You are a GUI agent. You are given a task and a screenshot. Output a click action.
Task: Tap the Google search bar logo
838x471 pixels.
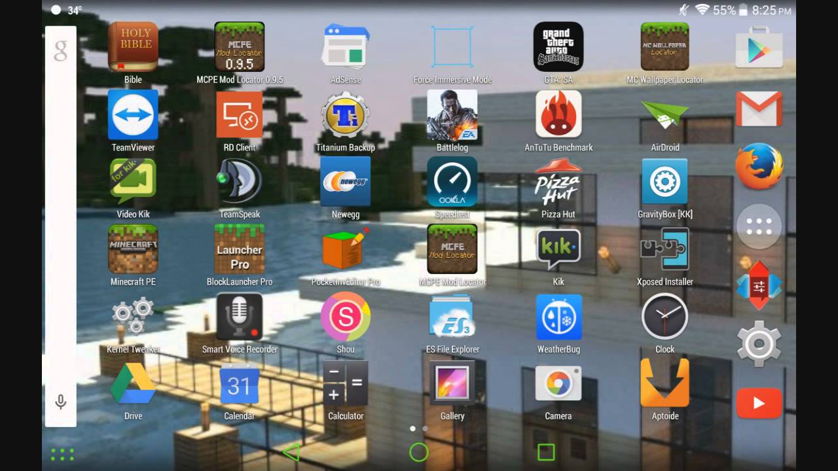[x=60, y=50]
